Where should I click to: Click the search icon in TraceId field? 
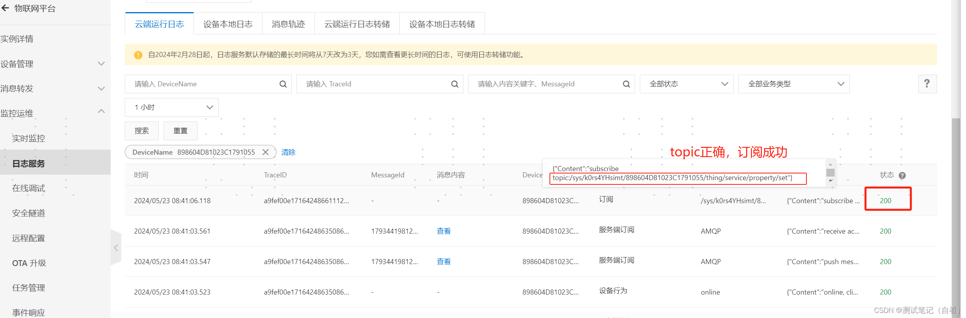(455, 84)
